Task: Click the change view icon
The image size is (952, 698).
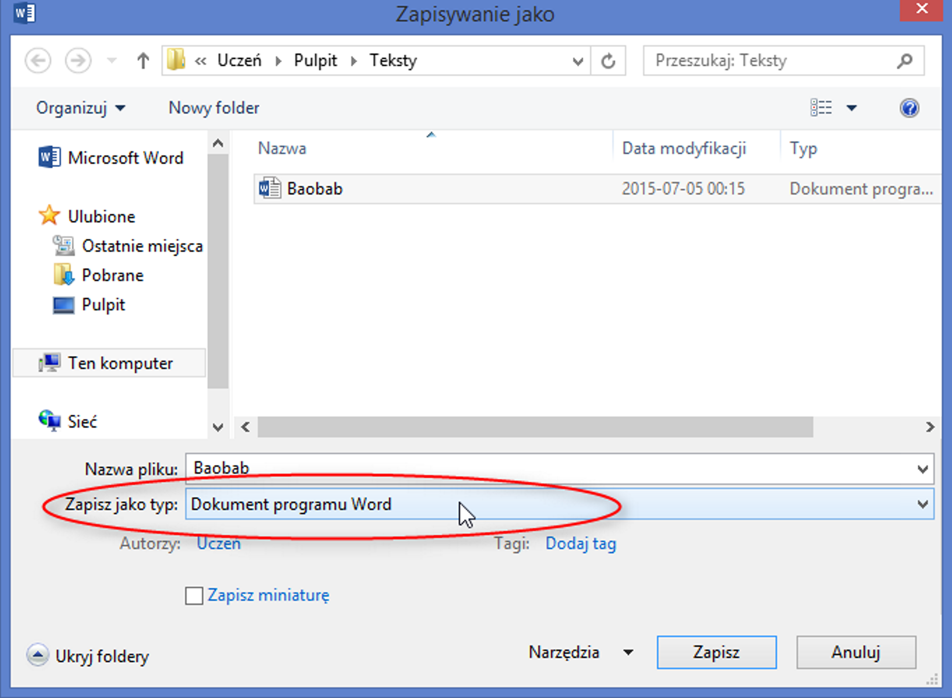Action: pos(821,108)
